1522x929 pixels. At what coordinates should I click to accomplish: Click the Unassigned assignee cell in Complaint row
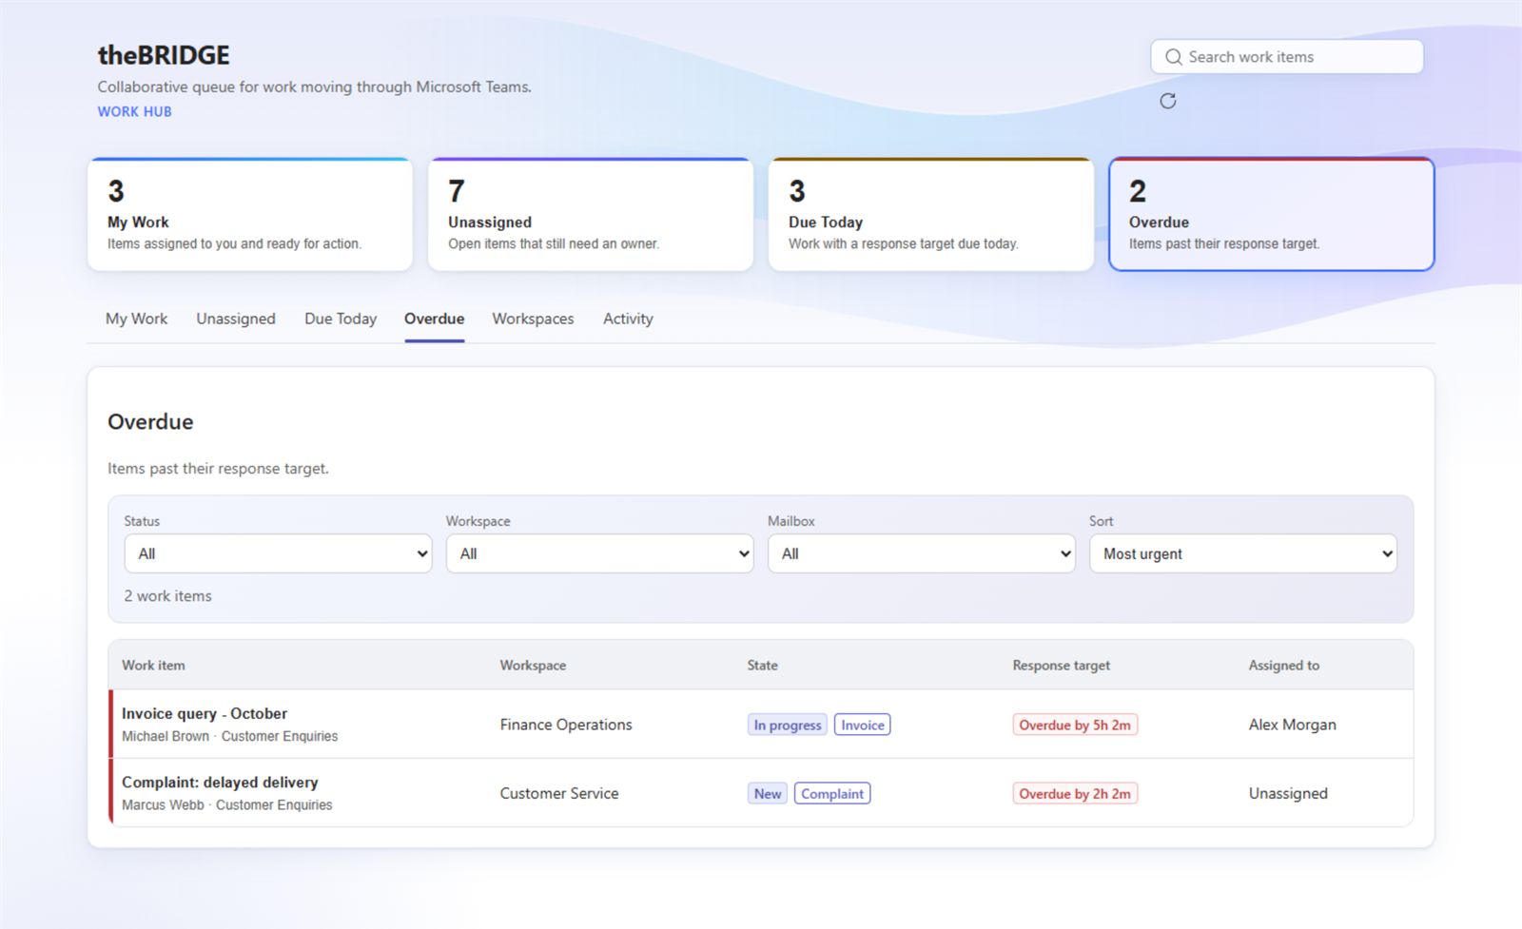pos(1288,793)
